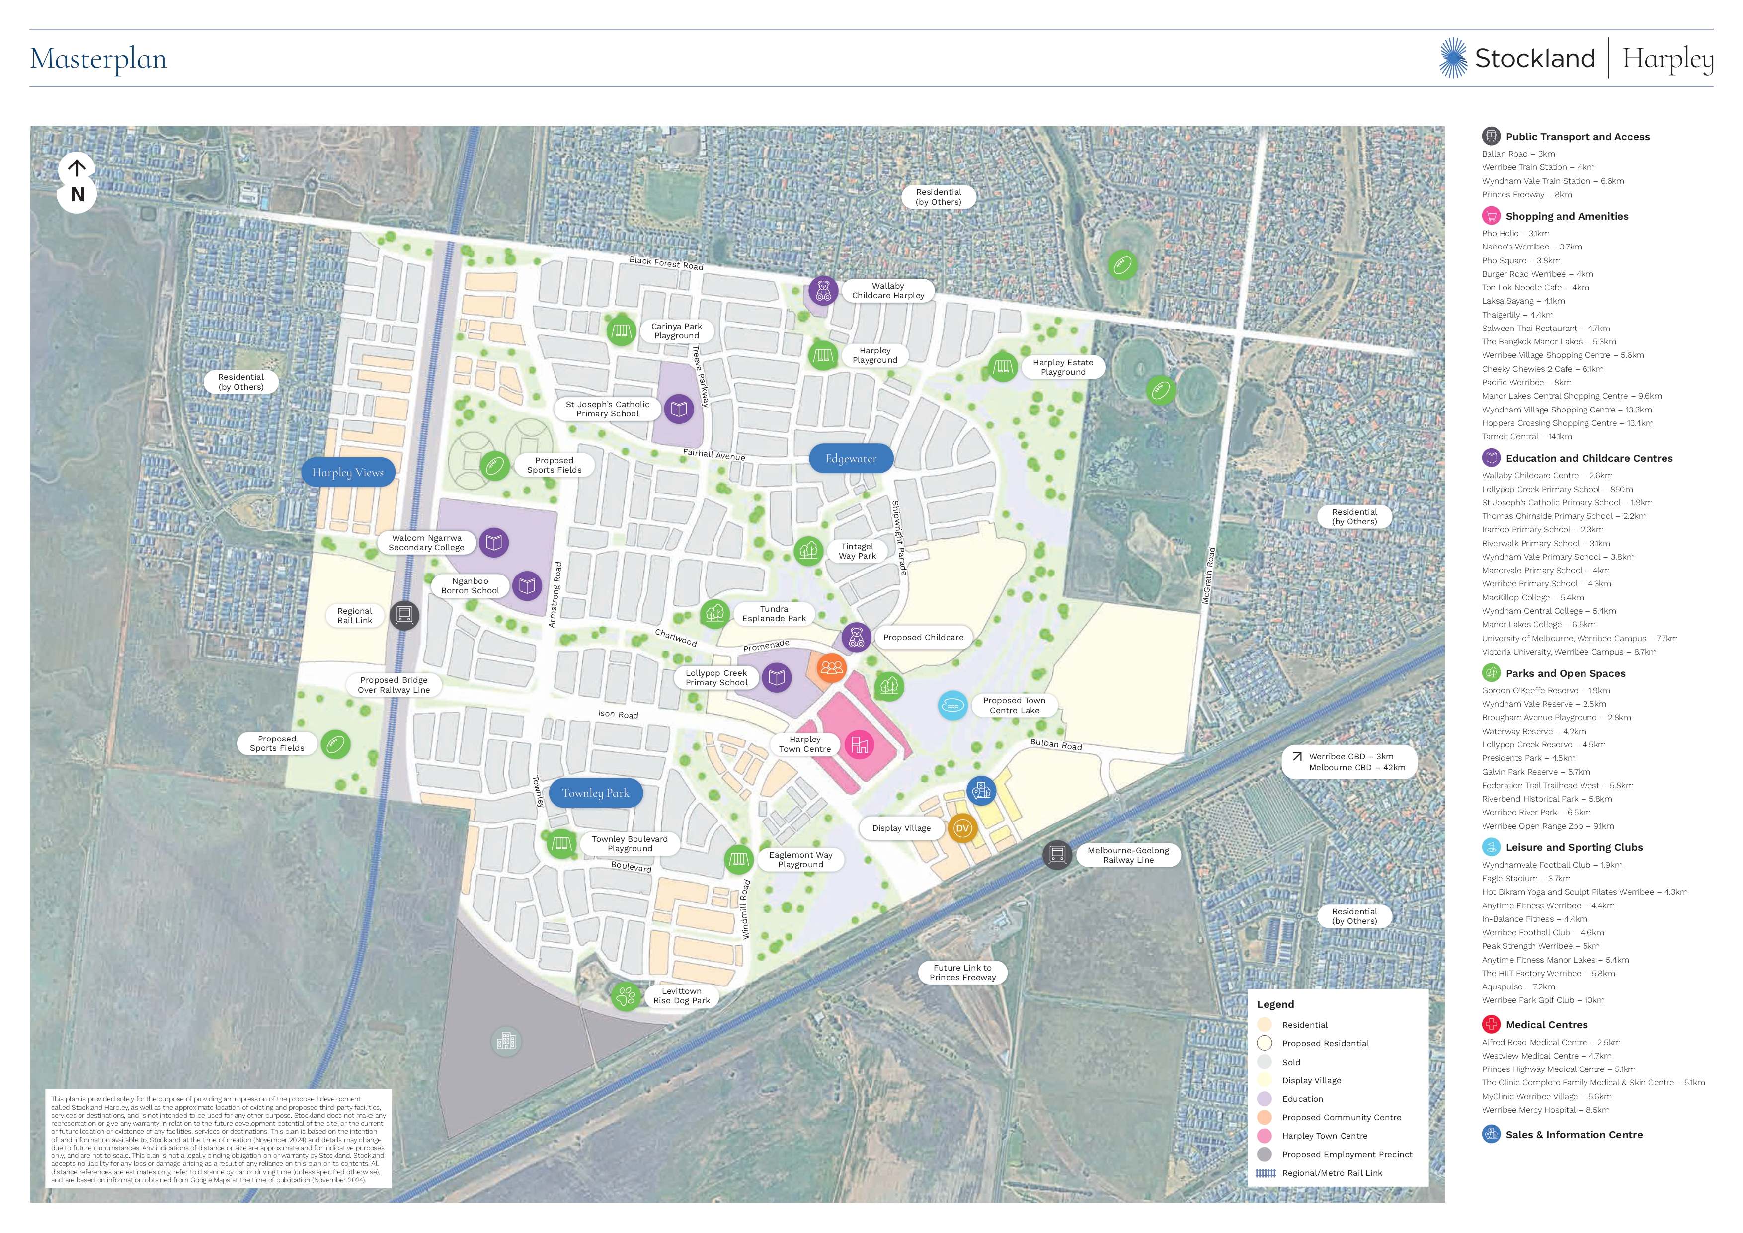1743x1233 pixels.
Task: Click the Tundra Esplanade Park tree icon
Action: coord(714,613)
